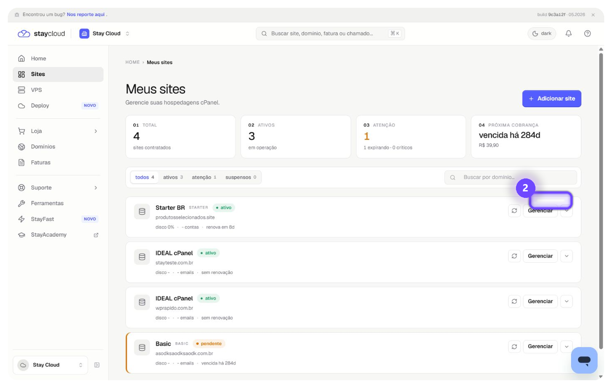Screen dimensions: 612x388
Task: Click the Home icon in sidebar
Action: click(x=21, y=58)
